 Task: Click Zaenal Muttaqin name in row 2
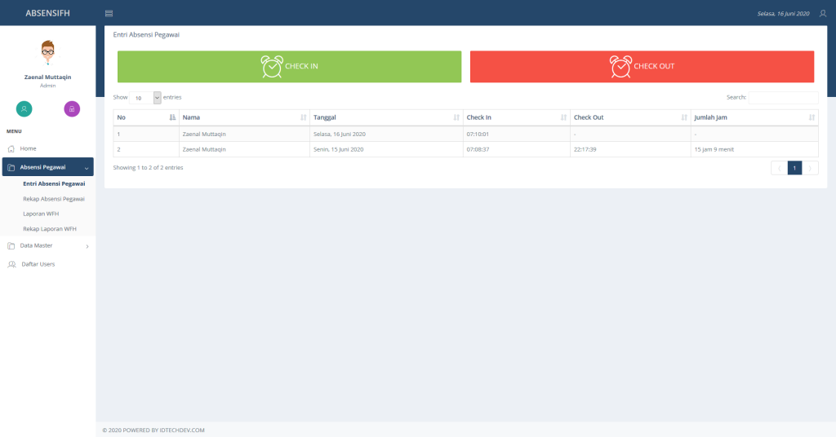(x=204, y=149)
